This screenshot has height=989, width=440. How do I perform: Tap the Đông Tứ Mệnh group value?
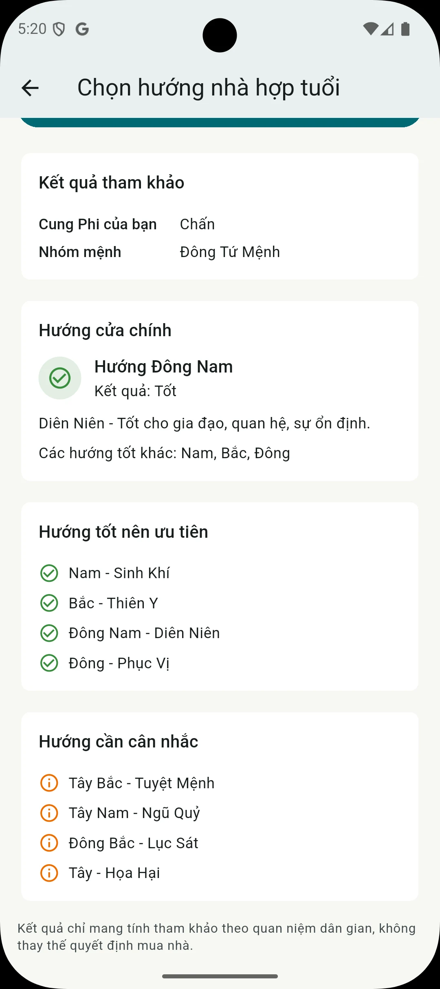[230, 252]
